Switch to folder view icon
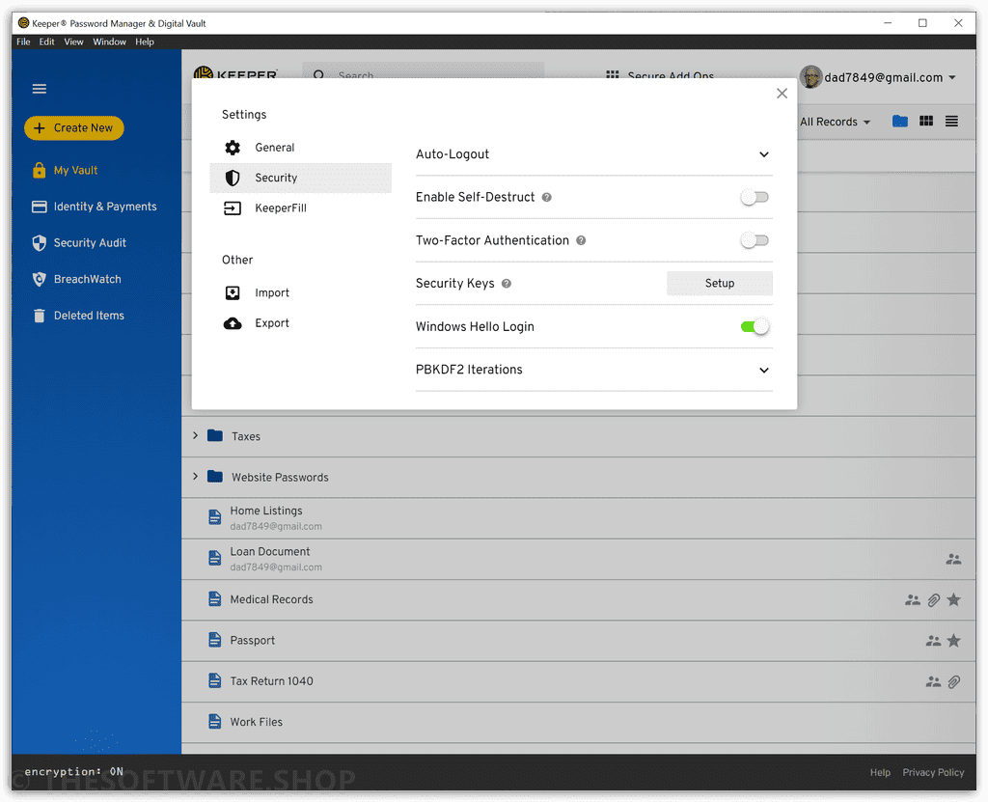This screenshot has width=988, height=802. coord(900,121)
